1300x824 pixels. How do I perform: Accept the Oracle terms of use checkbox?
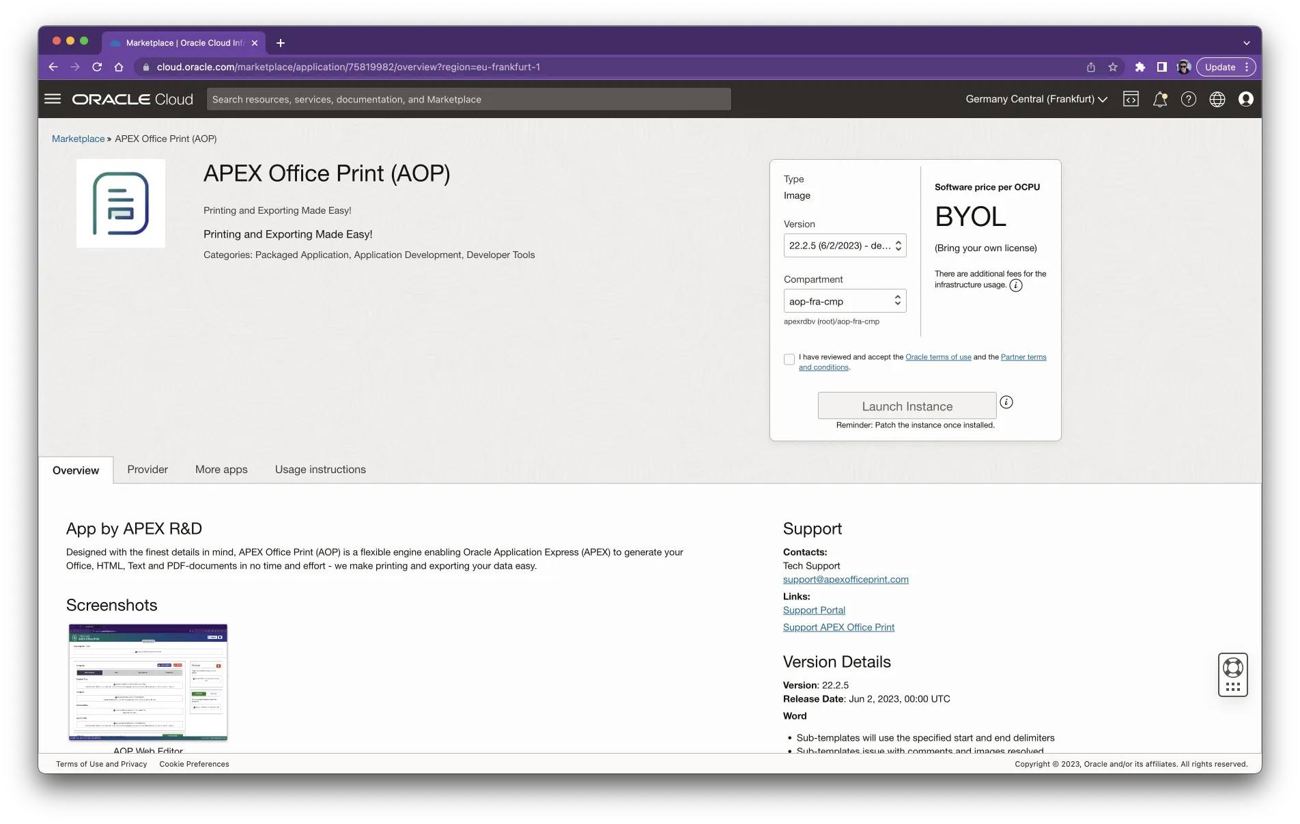click(789, 359)
